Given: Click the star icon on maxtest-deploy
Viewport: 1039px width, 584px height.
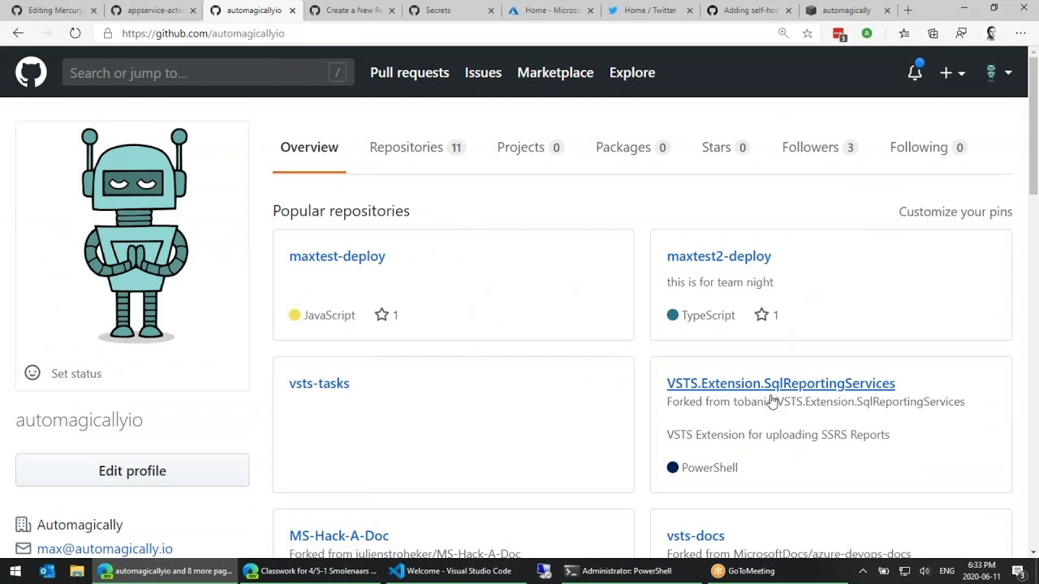Looking at the screenshot, I should [x=382, y=315].
